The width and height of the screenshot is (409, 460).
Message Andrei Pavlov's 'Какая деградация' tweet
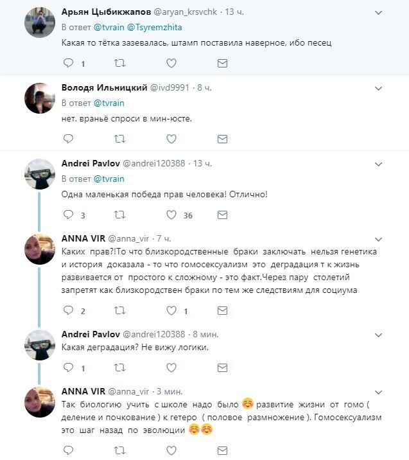222,367
